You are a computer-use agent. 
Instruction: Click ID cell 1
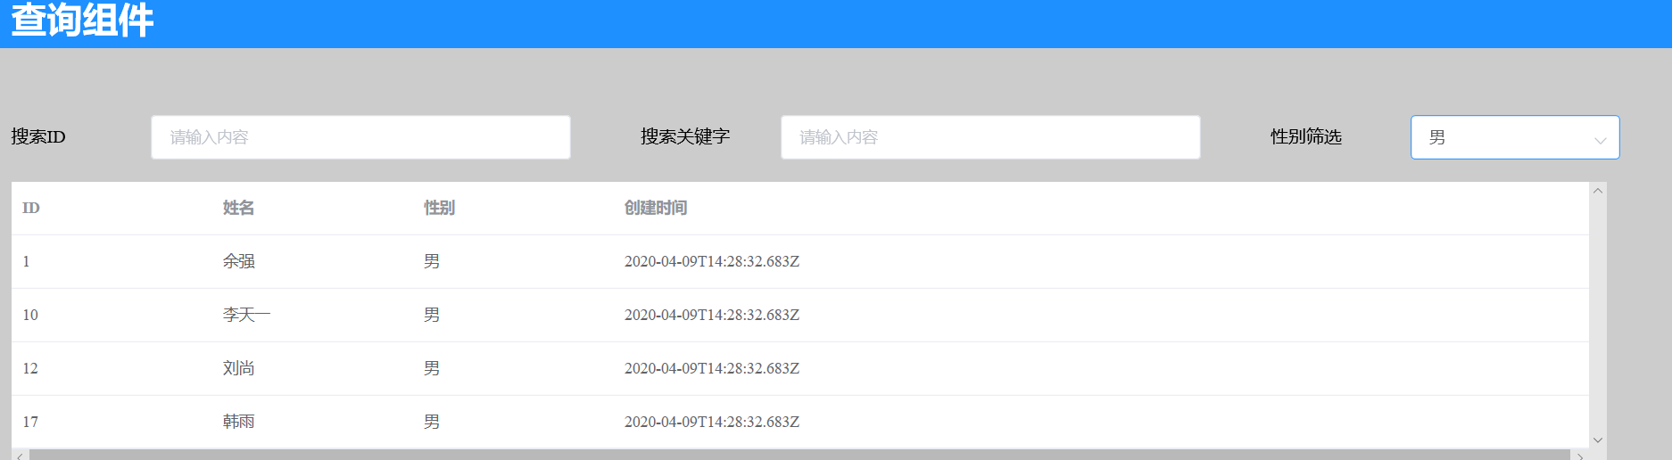click(26, 261)
